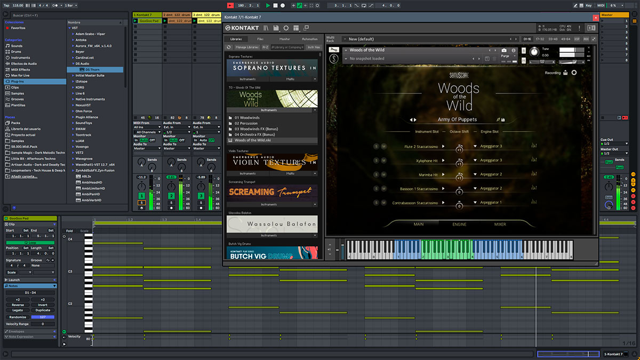Click the leaf icon next to preset name
Screen dimensions: 640x360
coord(498,119)
